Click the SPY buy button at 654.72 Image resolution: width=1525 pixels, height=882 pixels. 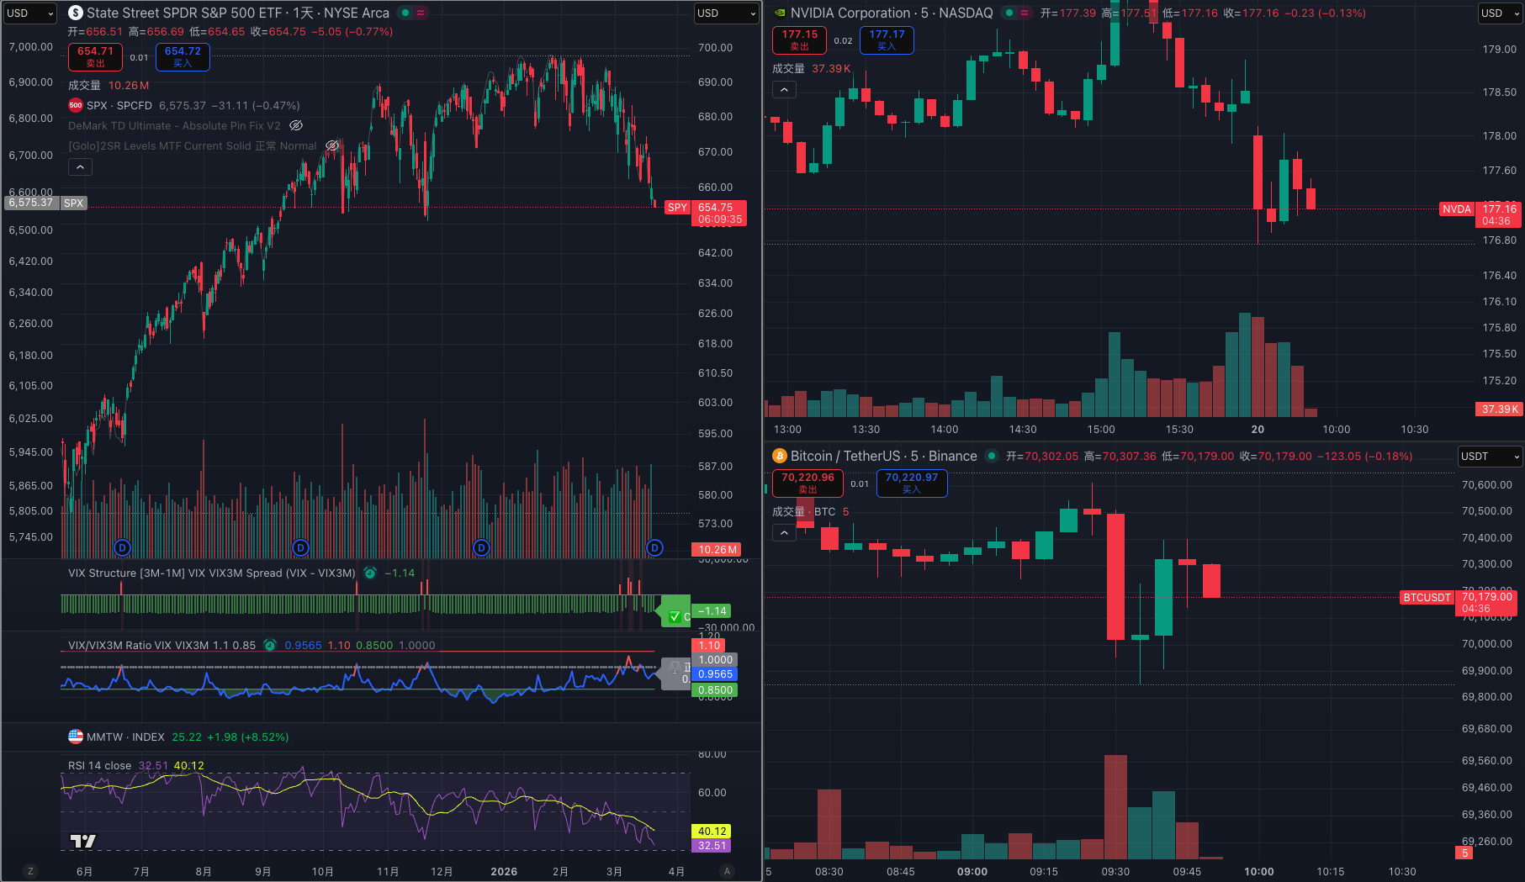[183, 56]
